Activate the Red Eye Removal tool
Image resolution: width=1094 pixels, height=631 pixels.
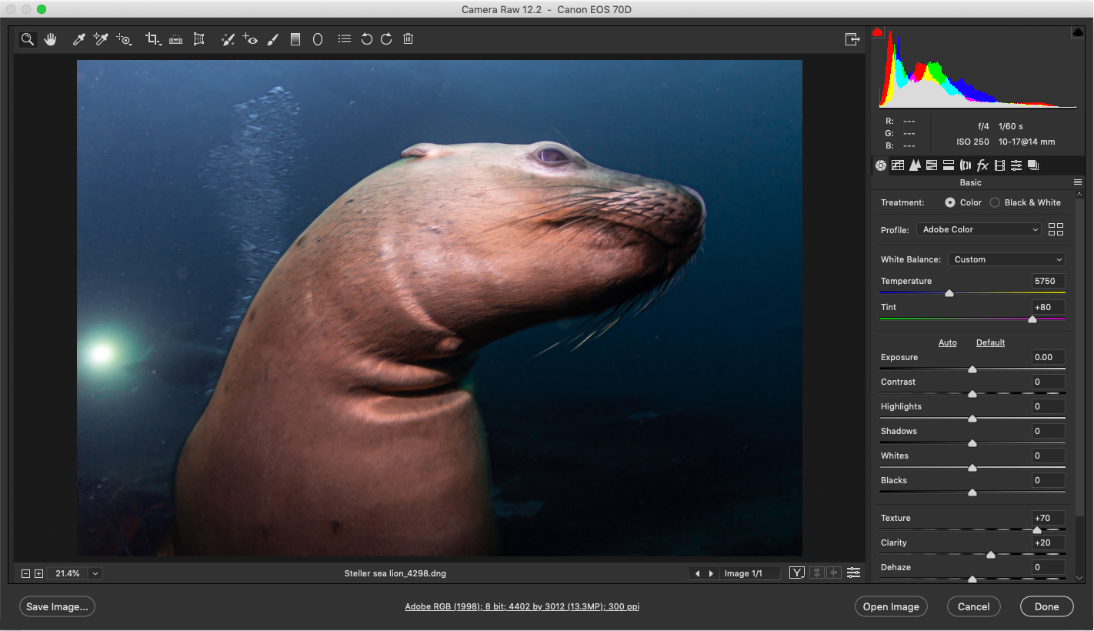250,39
